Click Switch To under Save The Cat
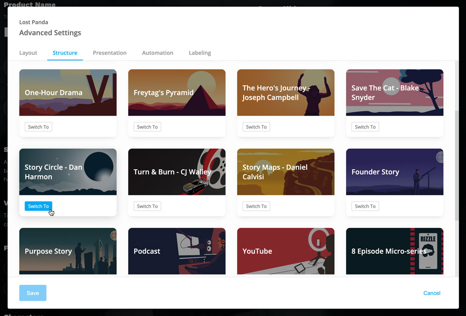The image size is (466, 316). 365,127
